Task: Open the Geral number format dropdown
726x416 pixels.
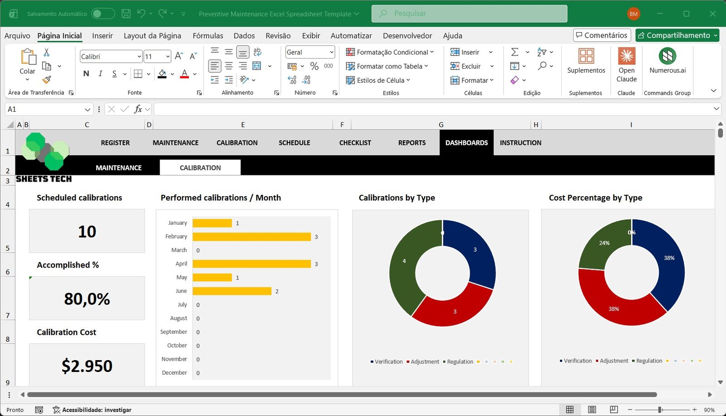Action: 331,52
